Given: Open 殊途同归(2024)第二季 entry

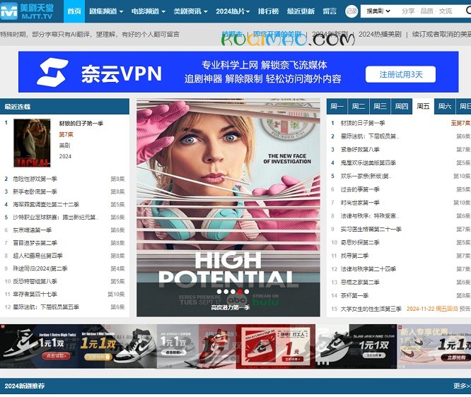Looking at the screenshot, I should tap(40, 268).
